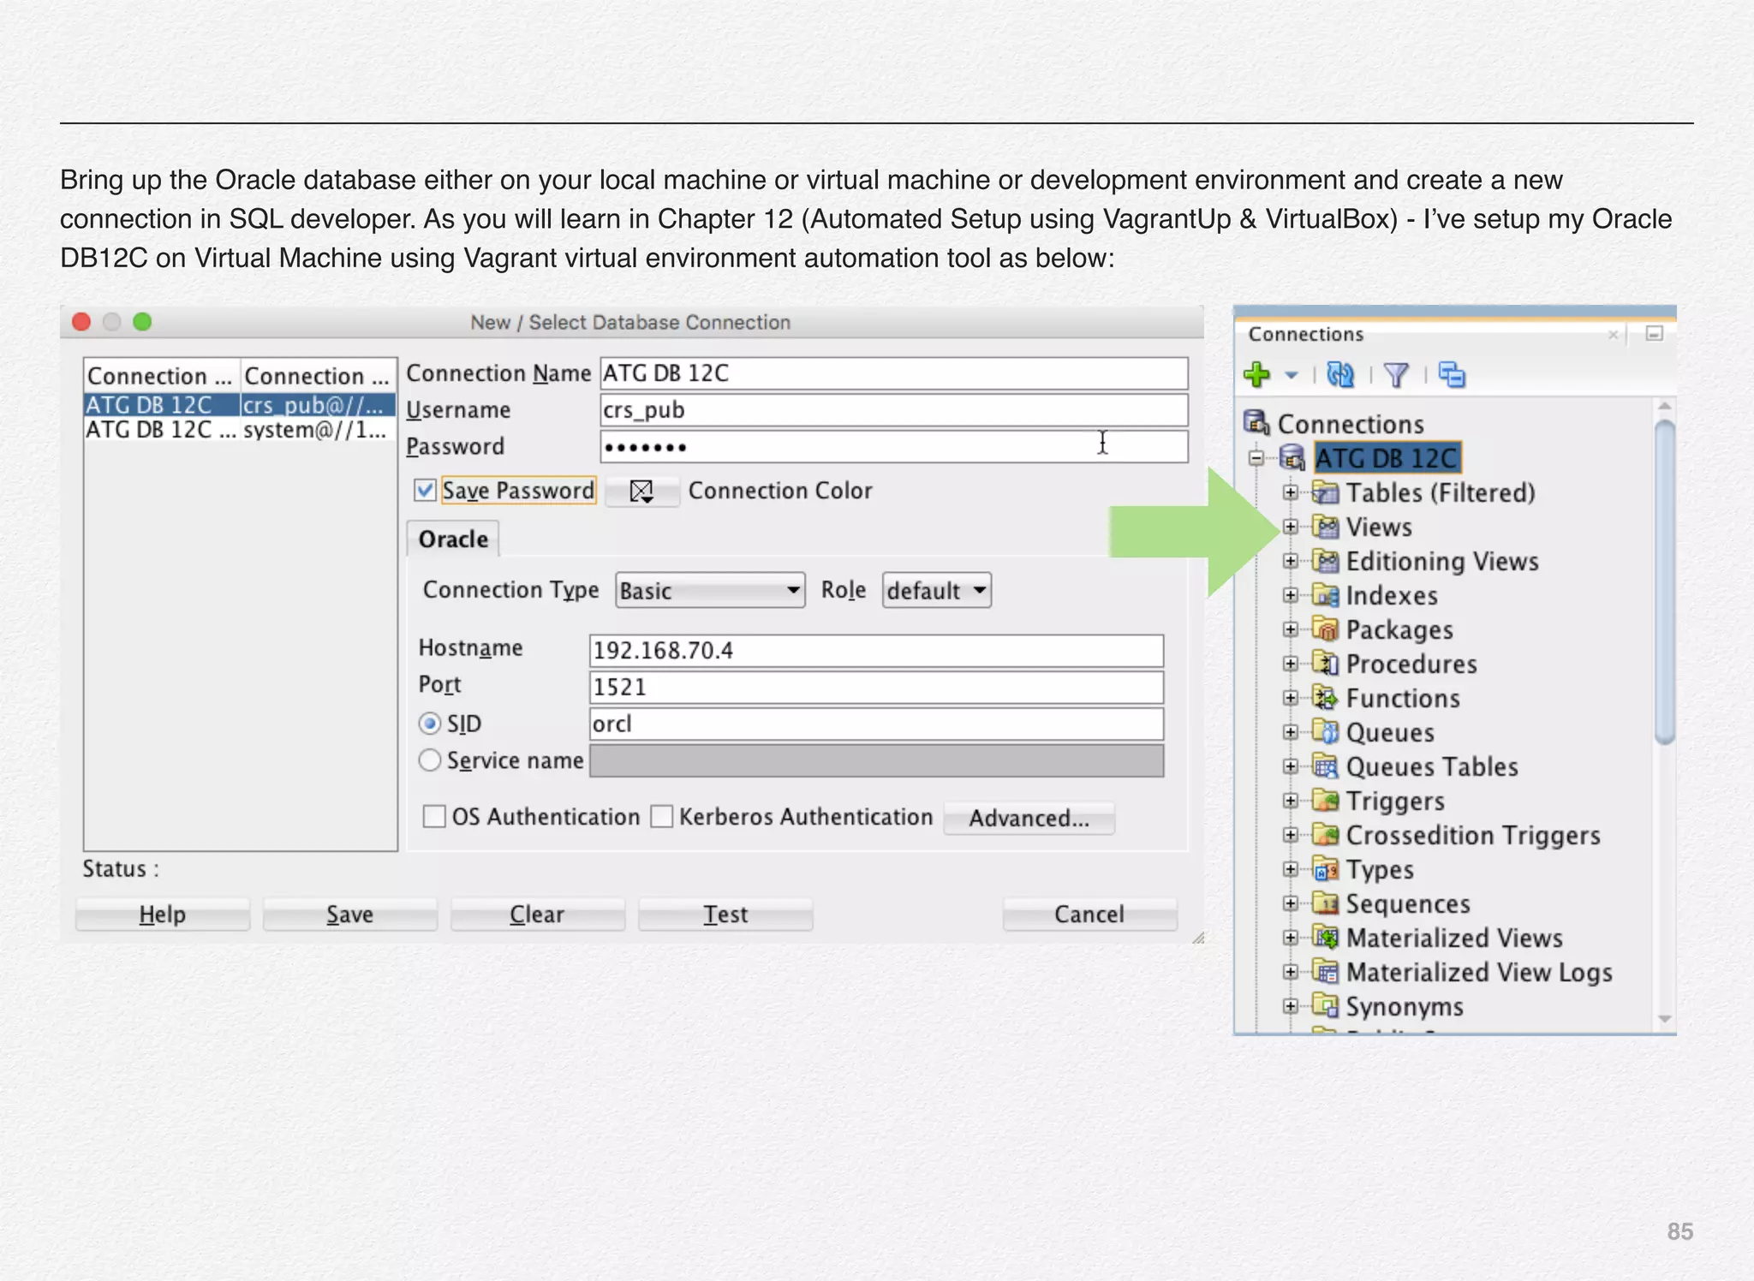Click the Views folder icon

1325,527
